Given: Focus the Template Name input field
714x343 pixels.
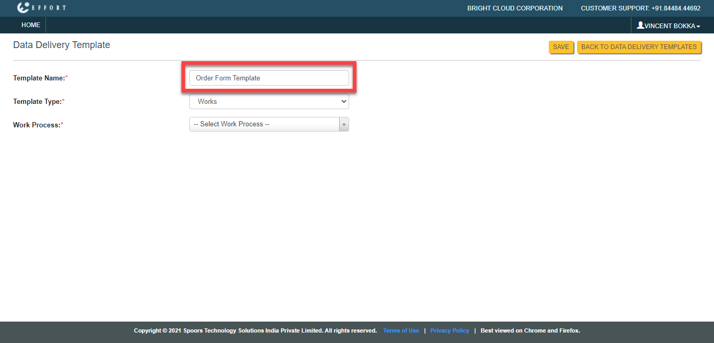Looking at the screenshot, I should pos(269,78).
